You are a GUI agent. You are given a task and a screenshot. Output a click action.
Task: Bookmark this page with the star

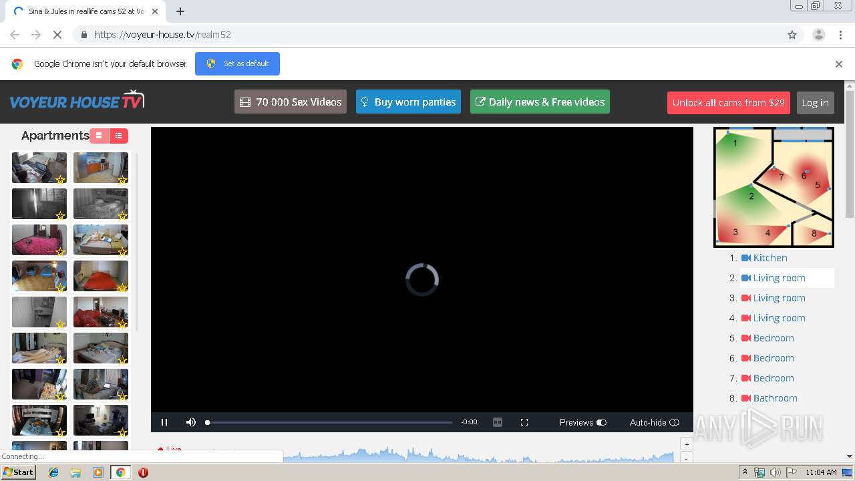tap(792, 35)
